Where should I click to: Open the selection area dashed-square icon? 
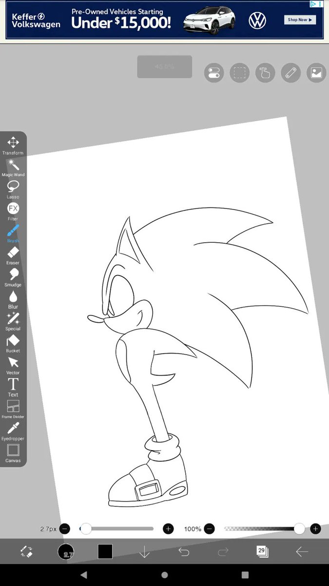tap(239, 73)
